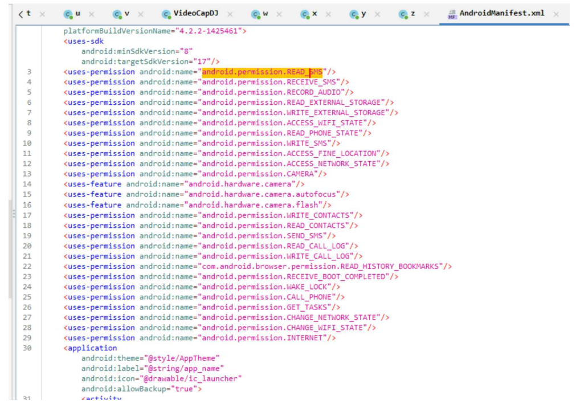
Task: Click the class icon on the v tab
Action: tap(117, 14)
